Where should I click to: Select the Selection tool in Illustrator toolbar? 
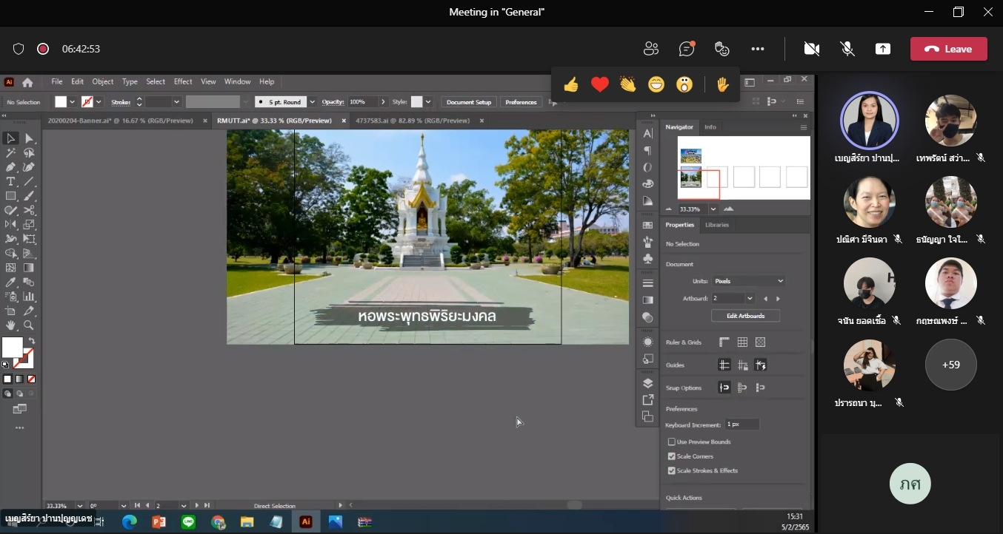tap(11, 138)
